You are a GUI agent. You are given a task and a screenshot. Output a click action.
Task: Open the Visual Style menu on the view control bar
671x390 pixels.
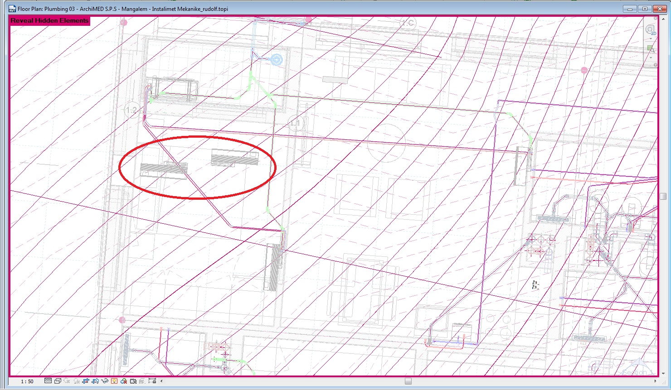pyautogui.click(x=58, y=381)
